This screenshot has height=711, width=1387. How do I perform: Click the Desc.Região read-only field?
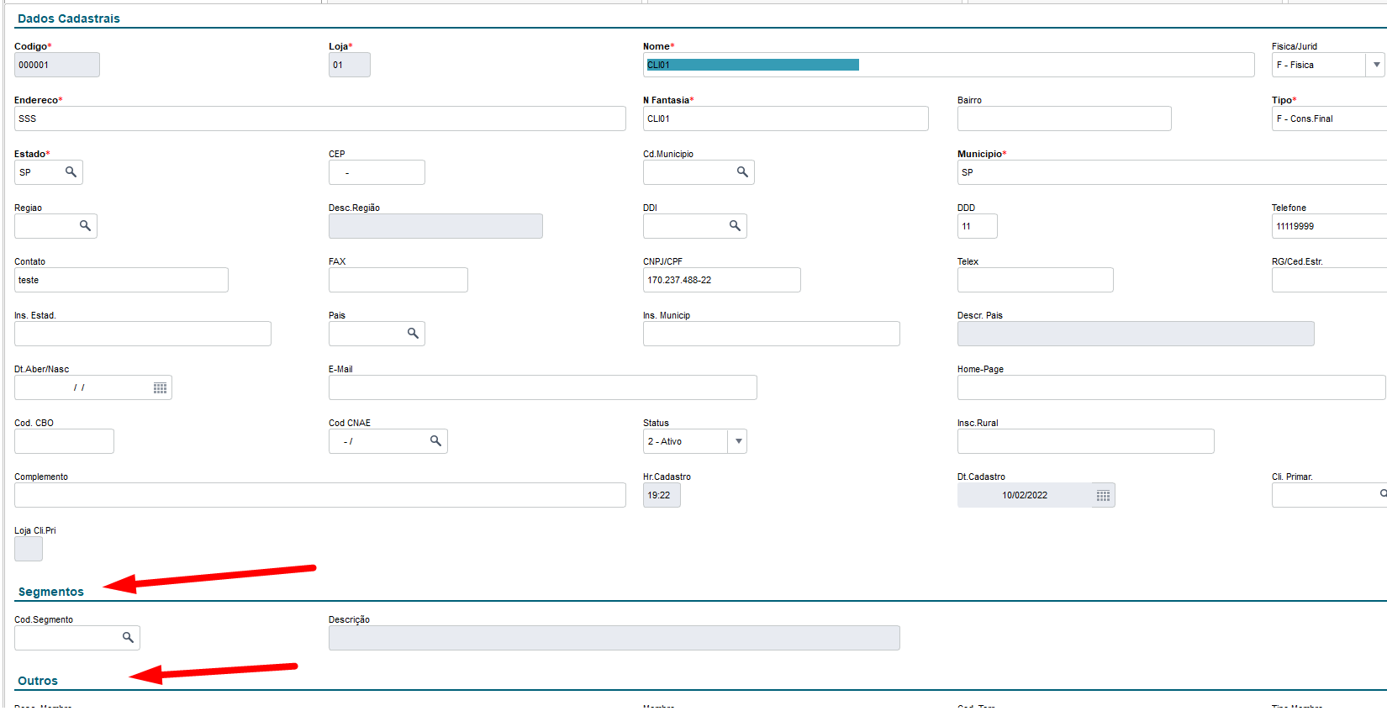(435, 226)
